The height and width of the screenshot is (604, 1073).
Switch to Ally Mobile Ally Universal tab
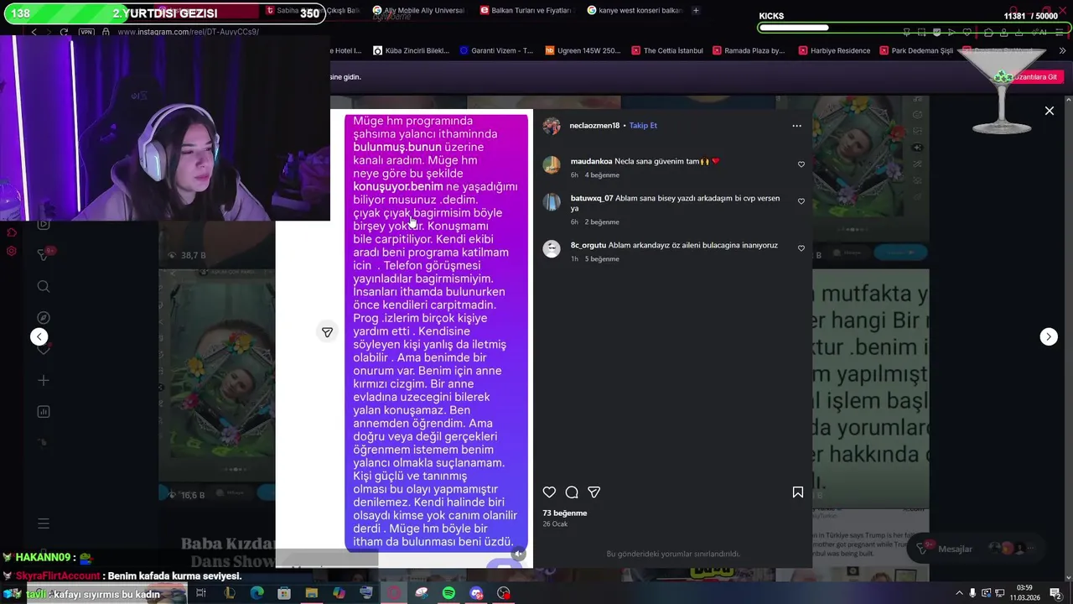417,10
